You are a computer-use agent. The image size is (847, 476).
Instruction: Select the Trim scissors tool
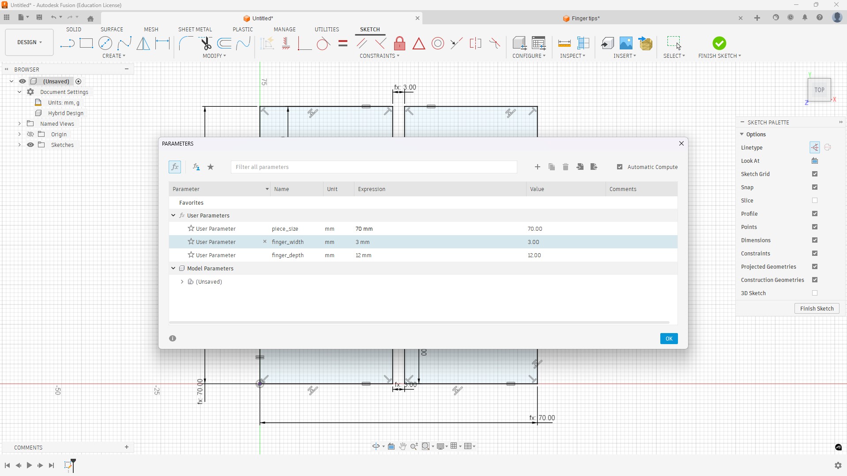pyautogui.click(x=206, y=43)
